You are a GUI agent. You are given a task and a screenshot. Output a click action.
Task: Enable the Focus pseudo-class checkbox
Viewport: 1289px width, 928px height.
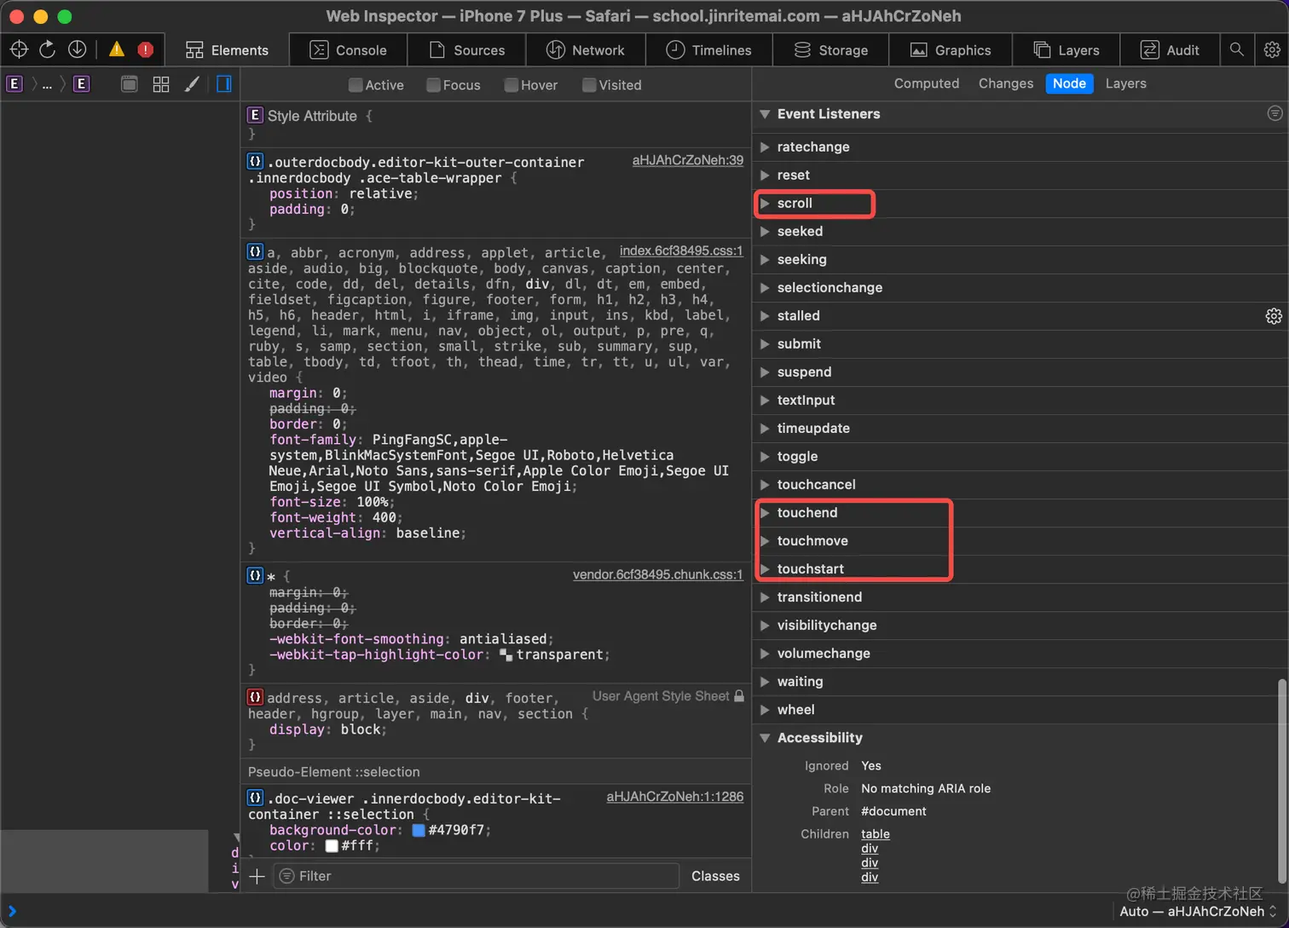click(x=433, y=84)
